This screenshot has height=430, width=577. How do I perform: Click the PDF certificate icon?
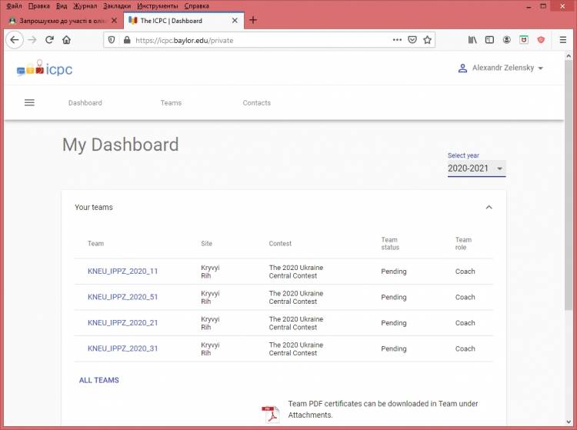tap(270, 414)
